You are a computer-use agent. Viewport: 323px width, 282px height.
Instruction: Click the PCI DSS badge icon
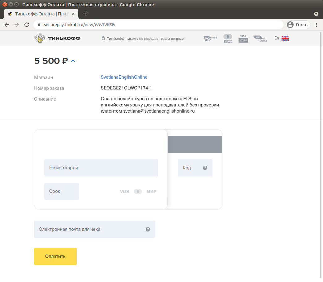point(210,38)
